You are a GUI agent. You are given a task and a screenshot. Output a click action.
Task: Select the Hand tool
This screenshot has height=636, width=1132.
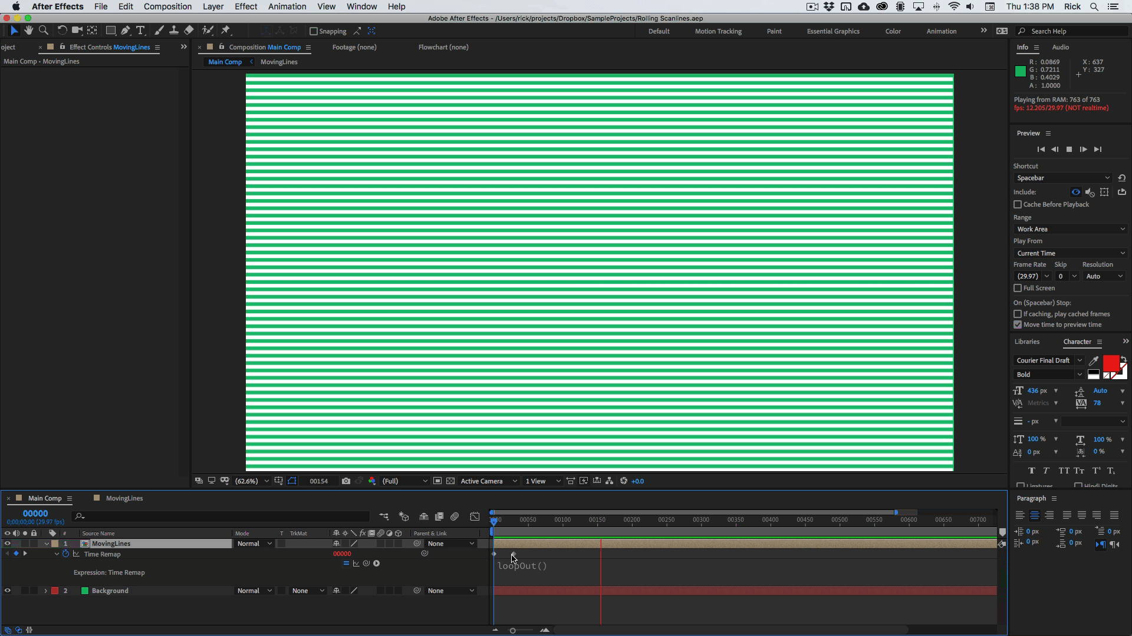(28, 31)
